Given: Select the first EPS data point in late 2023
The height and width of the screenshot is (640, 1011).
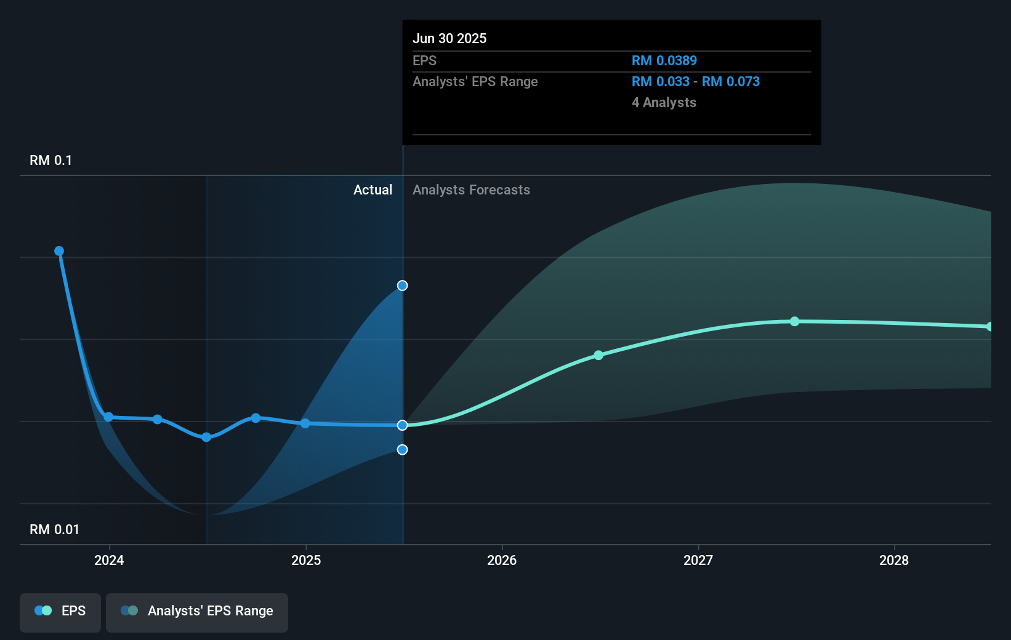Looking at the screenshot, I should click(x=59, y=251).
